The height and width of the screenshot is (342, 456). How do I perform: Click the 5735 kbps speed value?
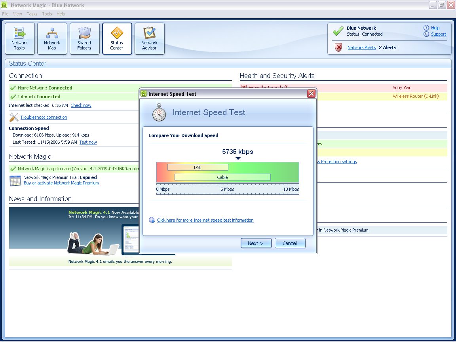(237, 152)
